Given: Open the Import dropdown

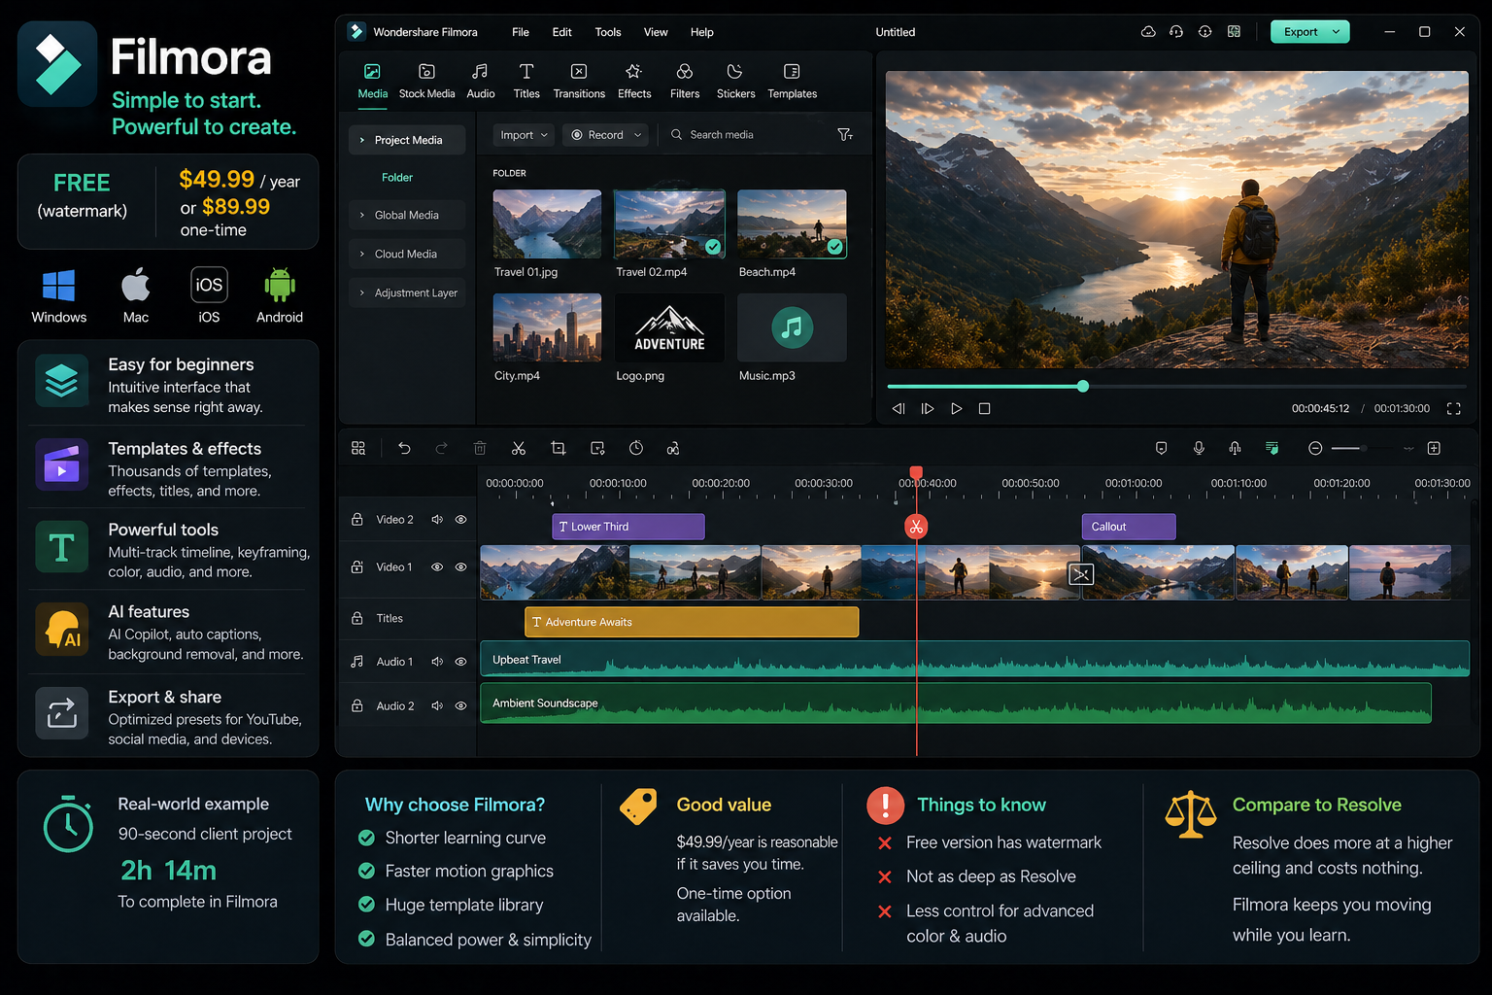Looking at the screenshot, I should pyautogui.click(x=524, y=135).
